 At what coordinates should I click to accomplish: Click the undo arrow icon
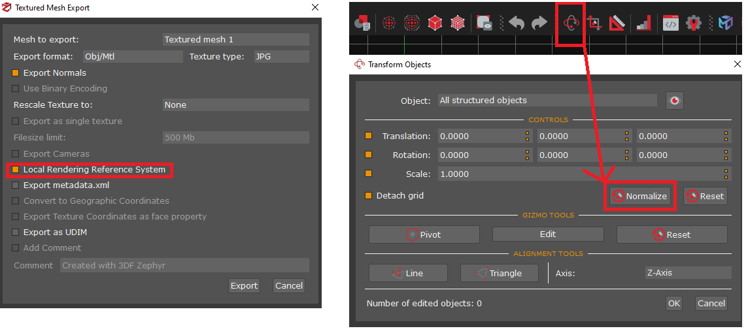tap(517, 24)
